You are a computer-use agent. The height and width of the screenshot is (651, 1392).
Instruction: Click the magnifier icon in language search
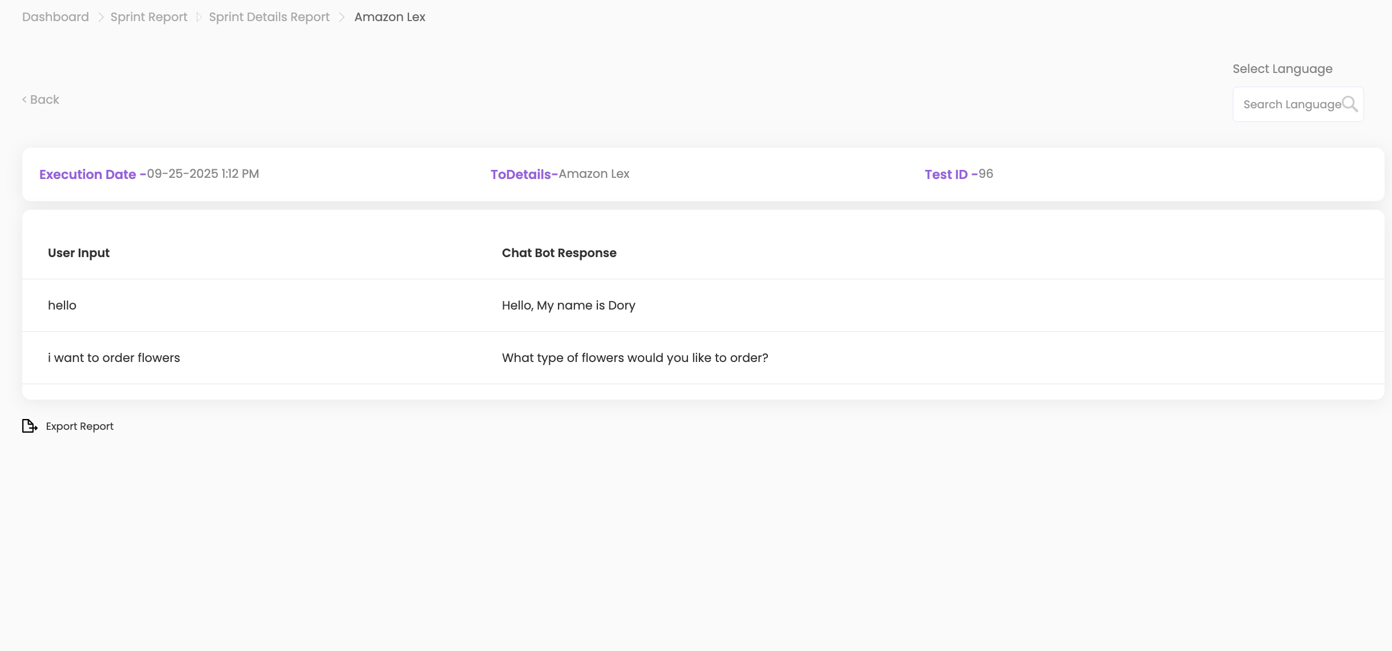click(1349, 104)
